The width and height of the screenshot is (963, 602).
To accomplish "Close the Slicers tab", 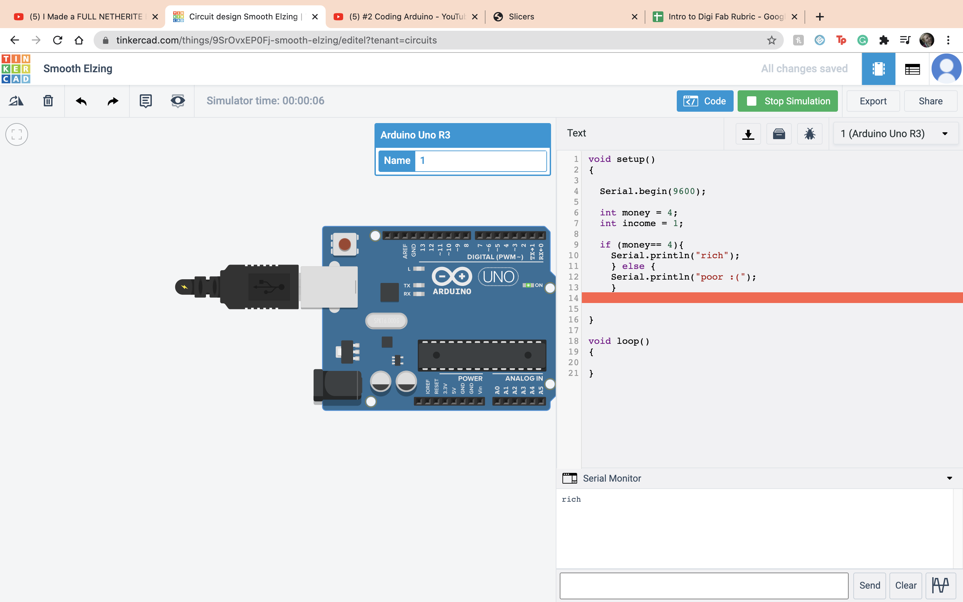I will click(634, 17).
